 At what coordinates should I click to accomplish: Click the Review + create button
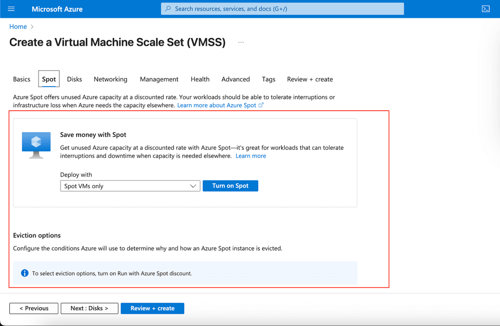click(x=152, y=308)
